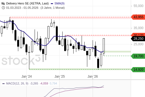The image size is (145, 97).
Task: Click the 35,000 price axis value
Action: point(139,28)
